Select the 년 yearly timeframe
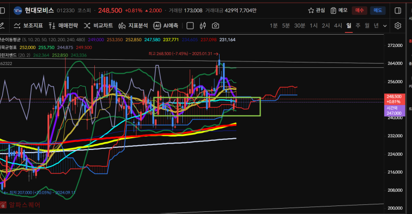Image resolution: width=412 pixels, height=214 pixels. coord(376,26)
